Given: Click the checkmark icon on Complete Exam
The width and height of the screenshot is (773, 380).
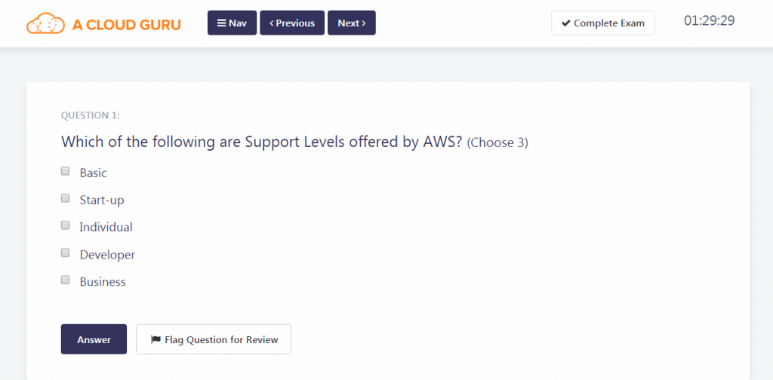Looking at the screenshot, I should [x=566, y=23].
